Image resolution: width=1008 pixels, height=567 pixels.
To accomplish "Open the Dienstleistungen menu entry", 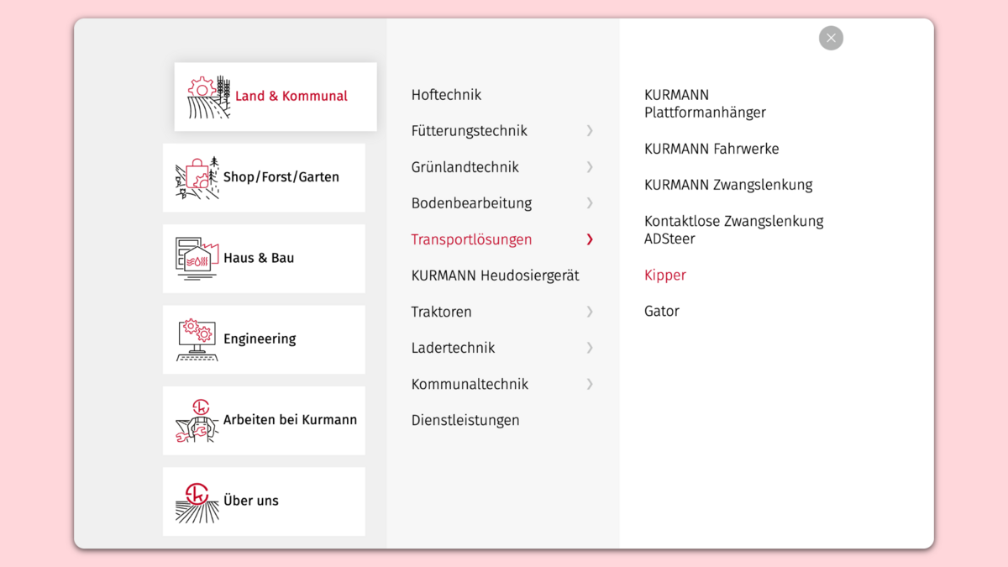I will coord(465,420).
